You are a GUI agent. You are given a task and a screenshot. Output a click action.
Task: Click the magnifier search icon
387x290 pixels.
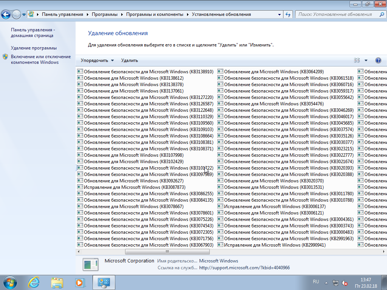382,15
